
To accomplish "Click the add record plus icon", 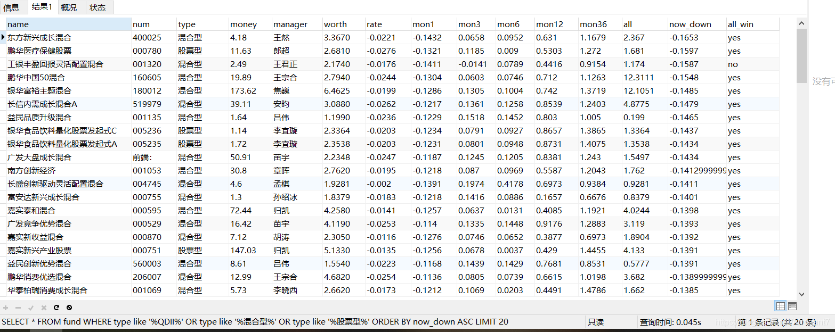I will click(6, 308).
